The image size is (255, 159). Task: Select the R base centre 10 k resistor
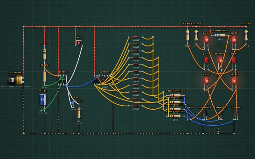(175, 95)
